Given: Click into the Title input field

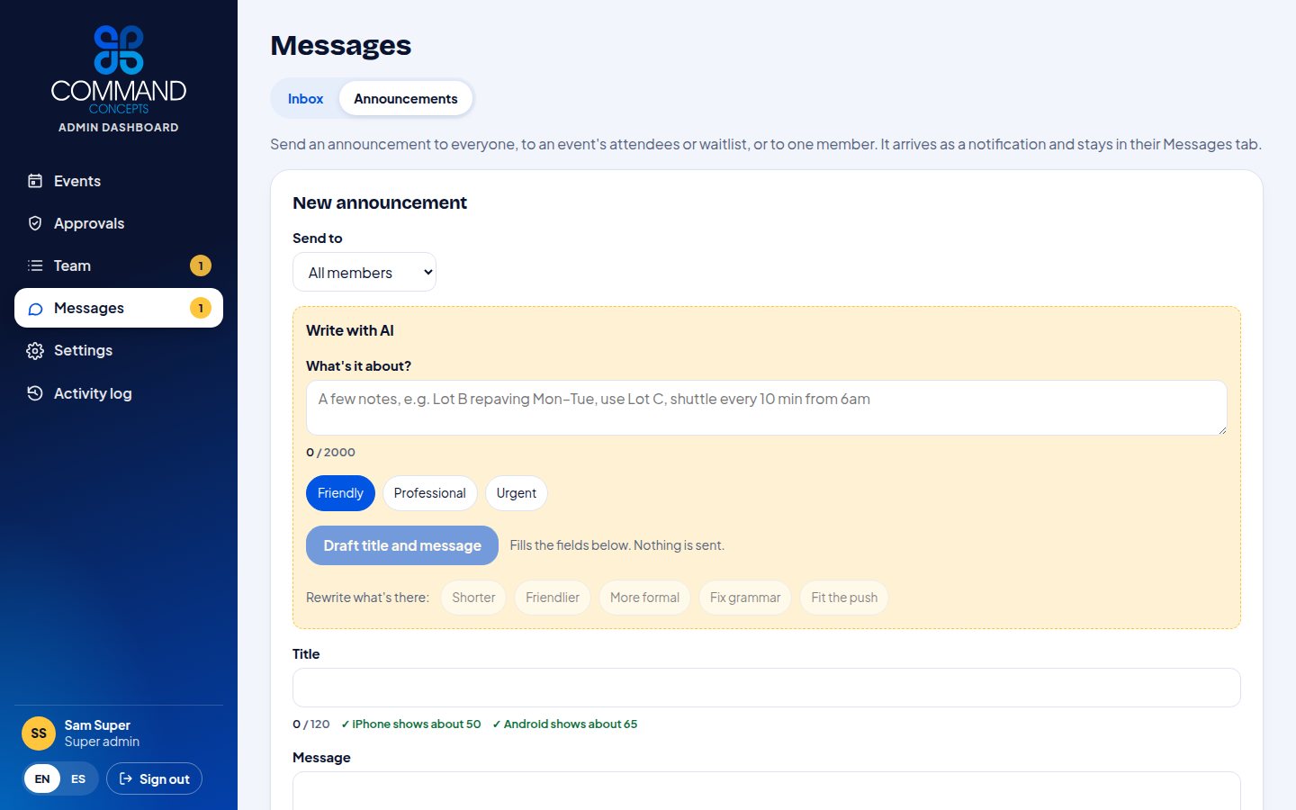Looking at the screenshot, I should pos(767,688).
